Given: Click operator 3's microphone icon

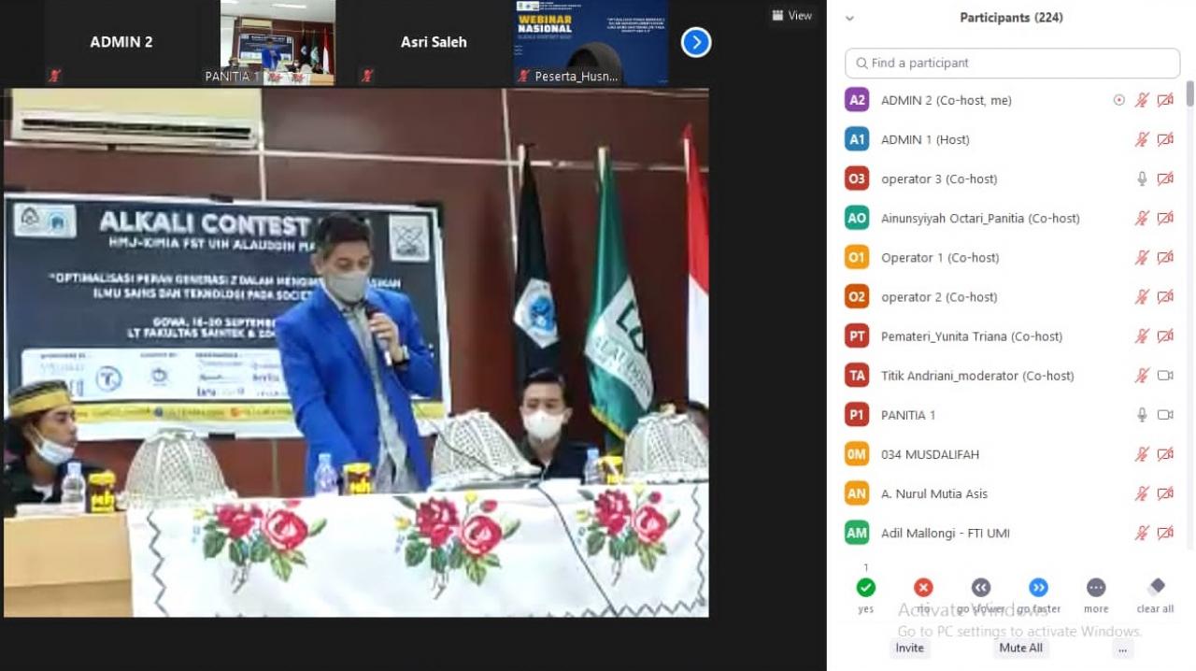Looking at the screenshot, I should pyautogui.click(x=1141, y=178).
